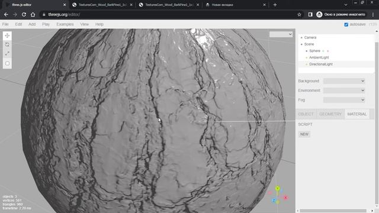
Task: Click the Sphere geometry indicator dot
Action: point(323,51)
